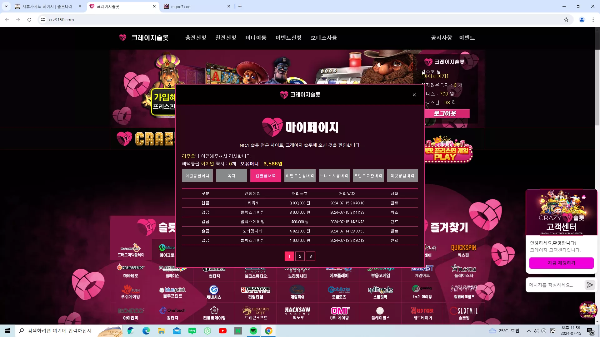Expand the Chrome tab search dropdown
Screen dimensions: 600x337
click(6, 6)
